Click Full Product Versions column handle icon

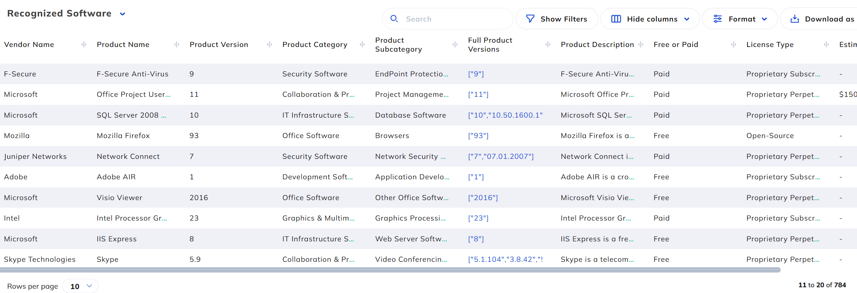pyautogui.click(x=548, y=44)
